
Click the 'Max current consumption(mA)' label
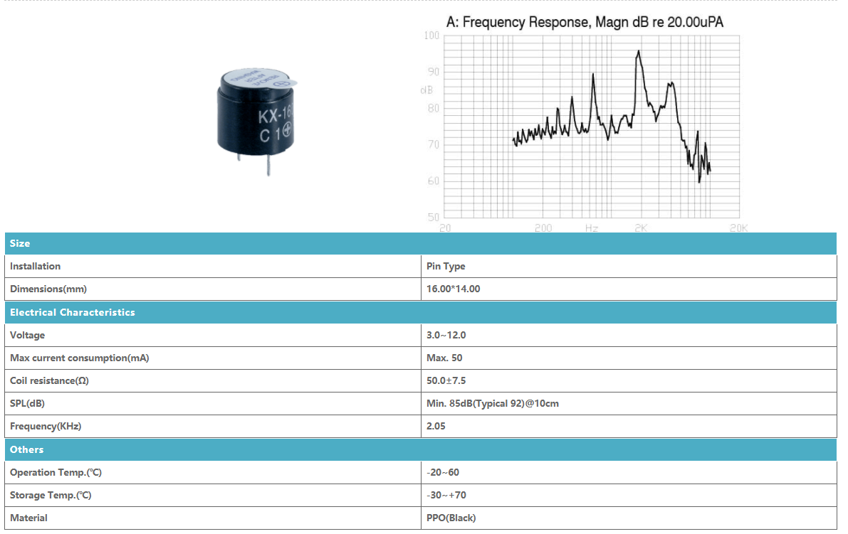[x=80, y=358]
